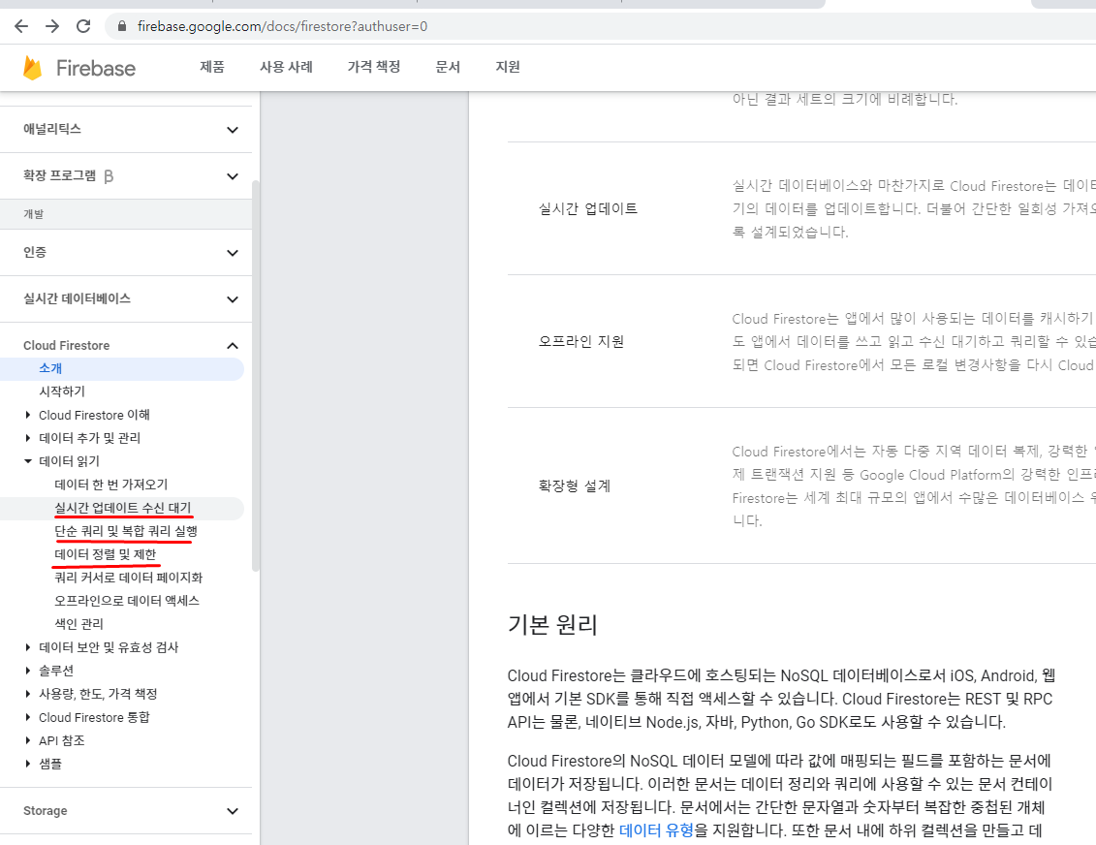Open the 문서 menu
The height and width of the screenshot is (845, 1096).
click(448, 67)
